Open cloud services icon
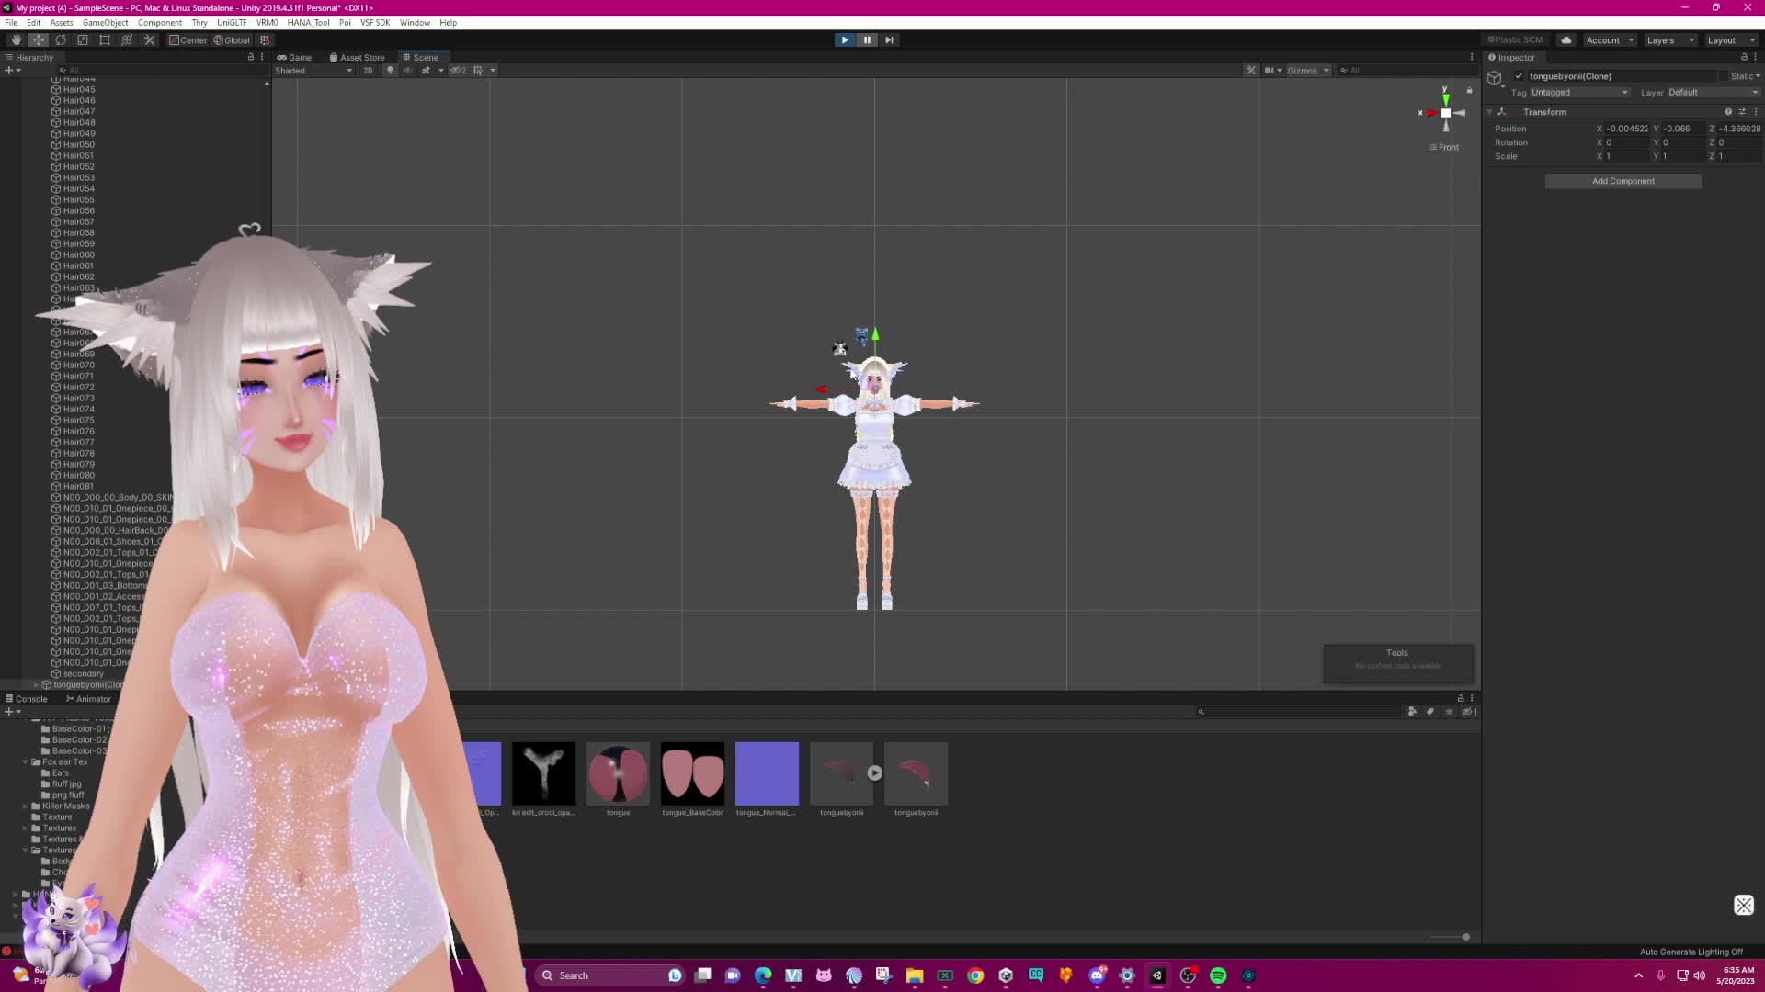The width and height of the screenshot is (1765, 992). click(x=1566, y=40)
